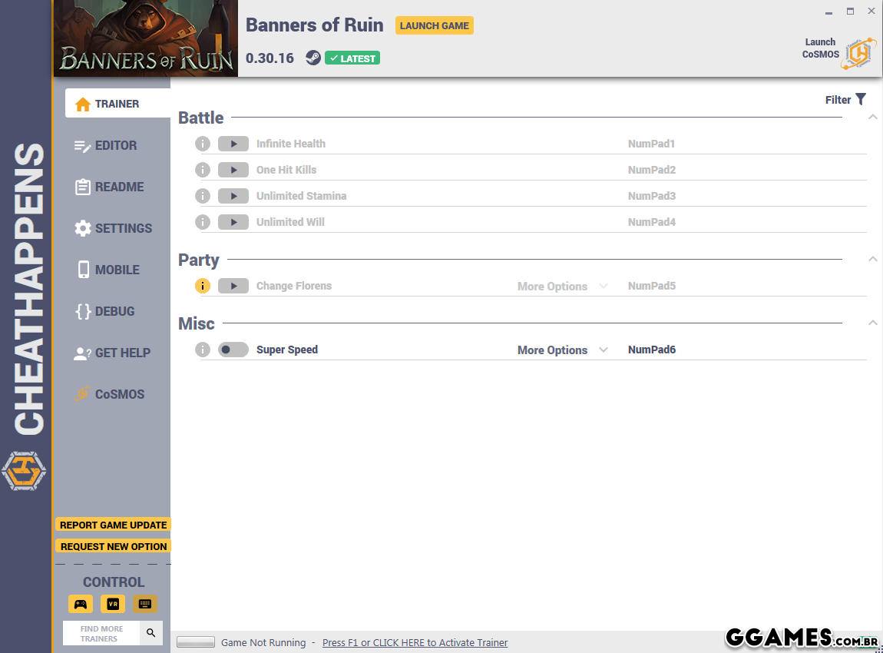The width and height of the screenshot is (883, 653).
Task: Click the Launch CoSMOS hexagon icon
Action: pyautogui.click(x=858, y=53)
